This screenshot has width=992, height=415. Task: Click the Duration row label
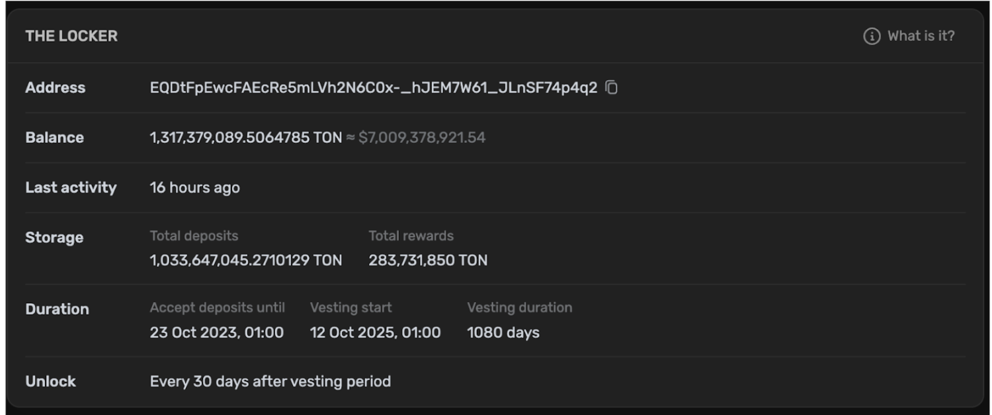coord(57,309)
